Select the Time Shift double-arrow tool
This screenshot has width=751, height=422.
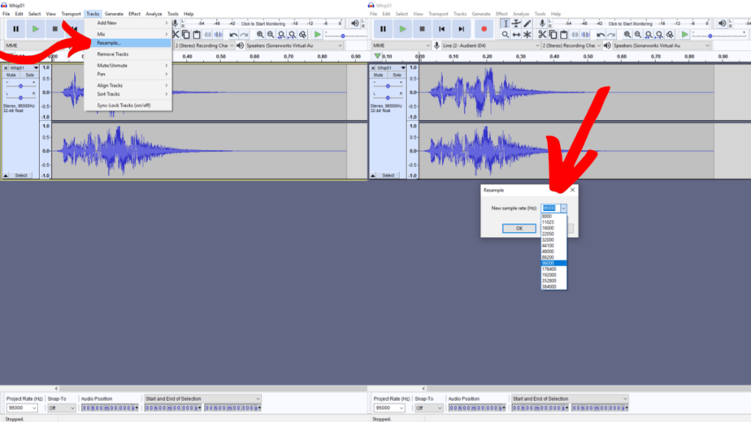tap(516, 34)
